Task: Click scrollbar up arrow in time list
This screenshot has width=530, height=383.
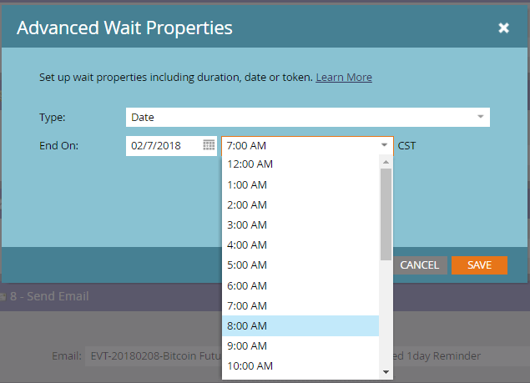Action: [x=386, y=162]
